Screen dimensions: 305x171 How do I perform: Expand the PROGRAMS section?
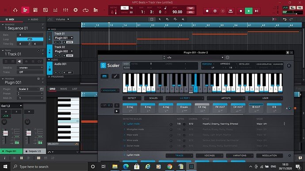pyautogui.click(x=49, y=76)
